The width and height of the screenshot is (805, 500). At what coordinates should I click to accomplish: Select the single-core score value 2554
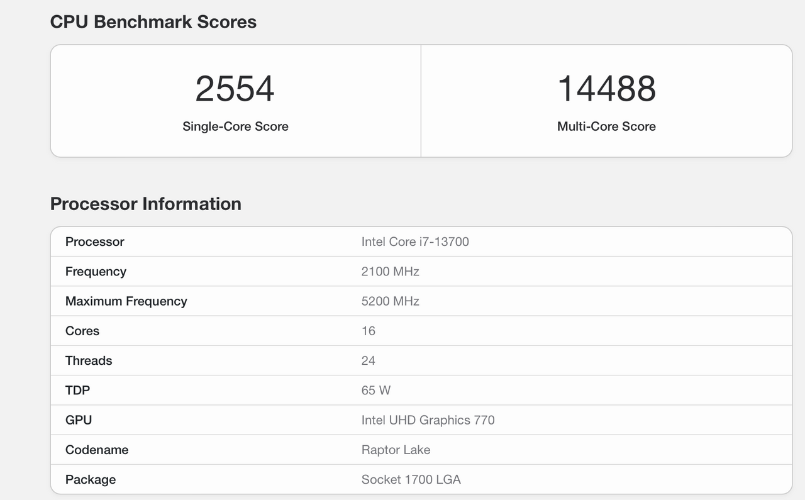tap(235, 89)
